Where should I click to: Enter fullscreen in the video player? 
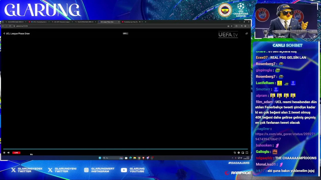click(x=247, y=152)
